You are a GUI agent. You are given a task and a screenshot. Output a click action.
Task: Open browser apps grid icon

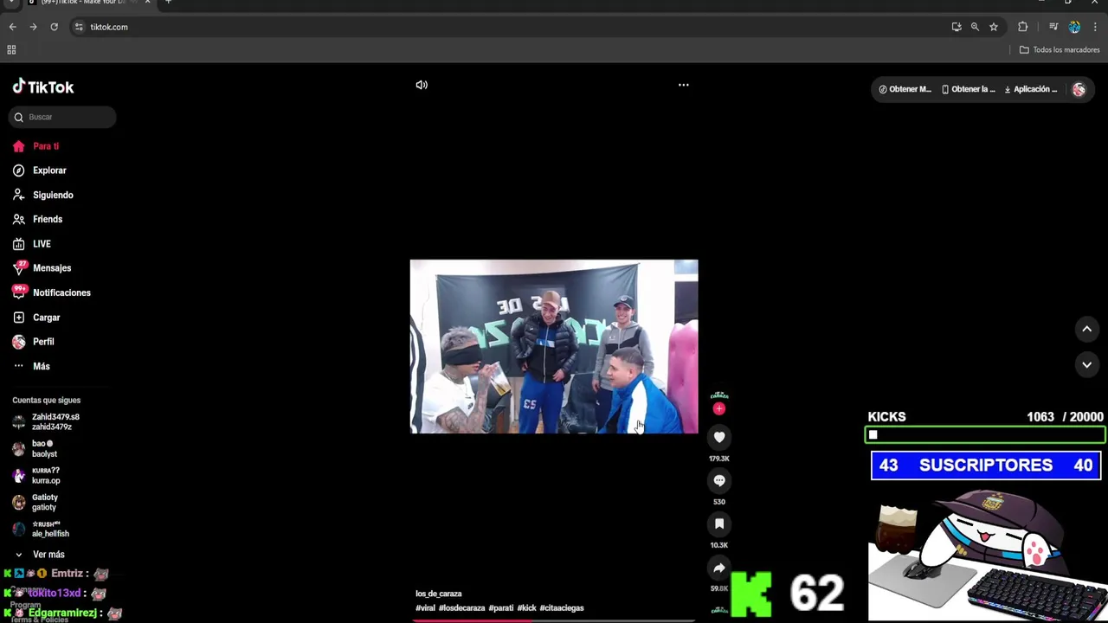click(x=11, y=50)
